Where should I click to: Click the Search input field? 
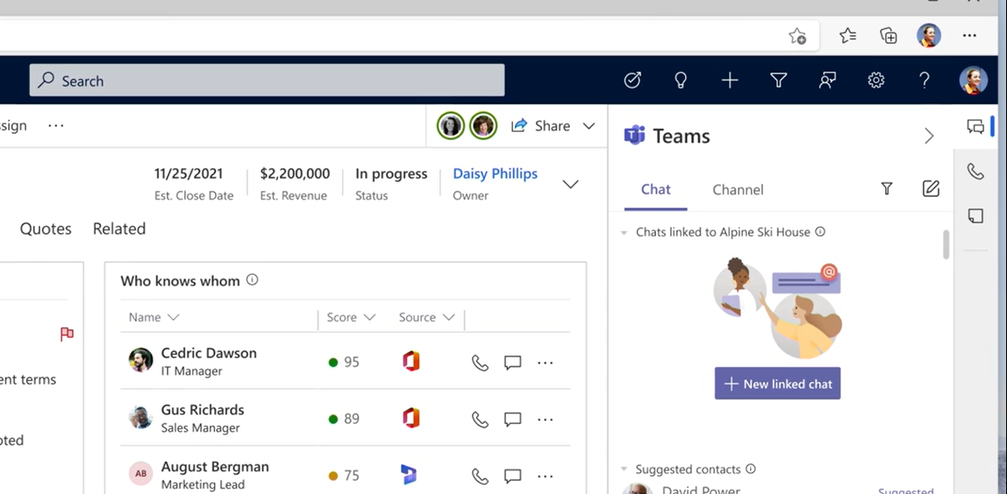tap(267, 81)
